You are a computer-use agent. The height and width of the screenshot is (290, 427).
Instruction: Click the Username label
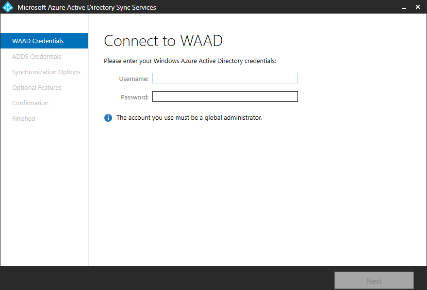tap(133, 79)
